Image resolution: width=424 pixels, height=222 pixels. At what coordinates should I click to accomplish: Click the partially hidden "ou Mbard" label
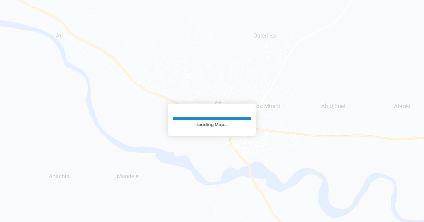coord(268,106)
